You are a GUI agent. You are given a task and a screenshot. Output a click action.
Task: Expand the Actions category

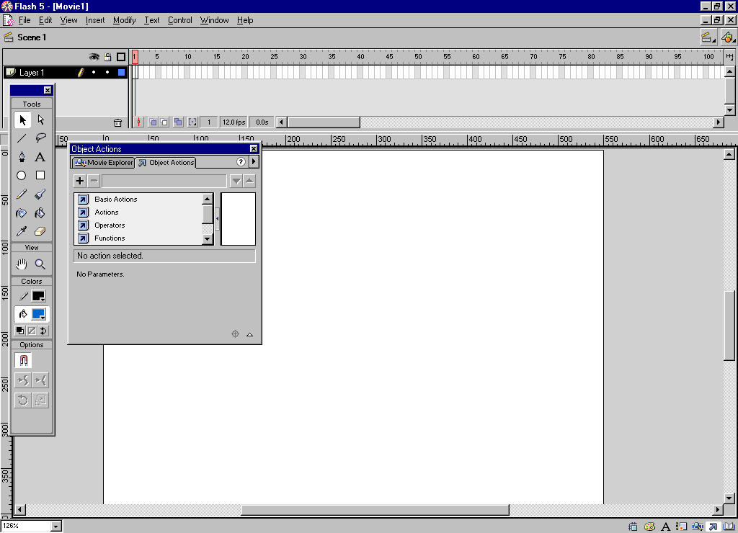(107, 212)
